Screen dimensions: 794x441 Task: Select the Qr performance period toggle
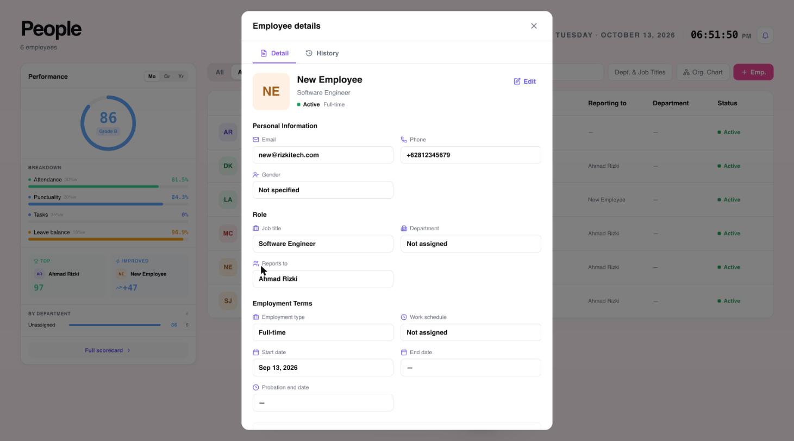click(x=167, y=77)
